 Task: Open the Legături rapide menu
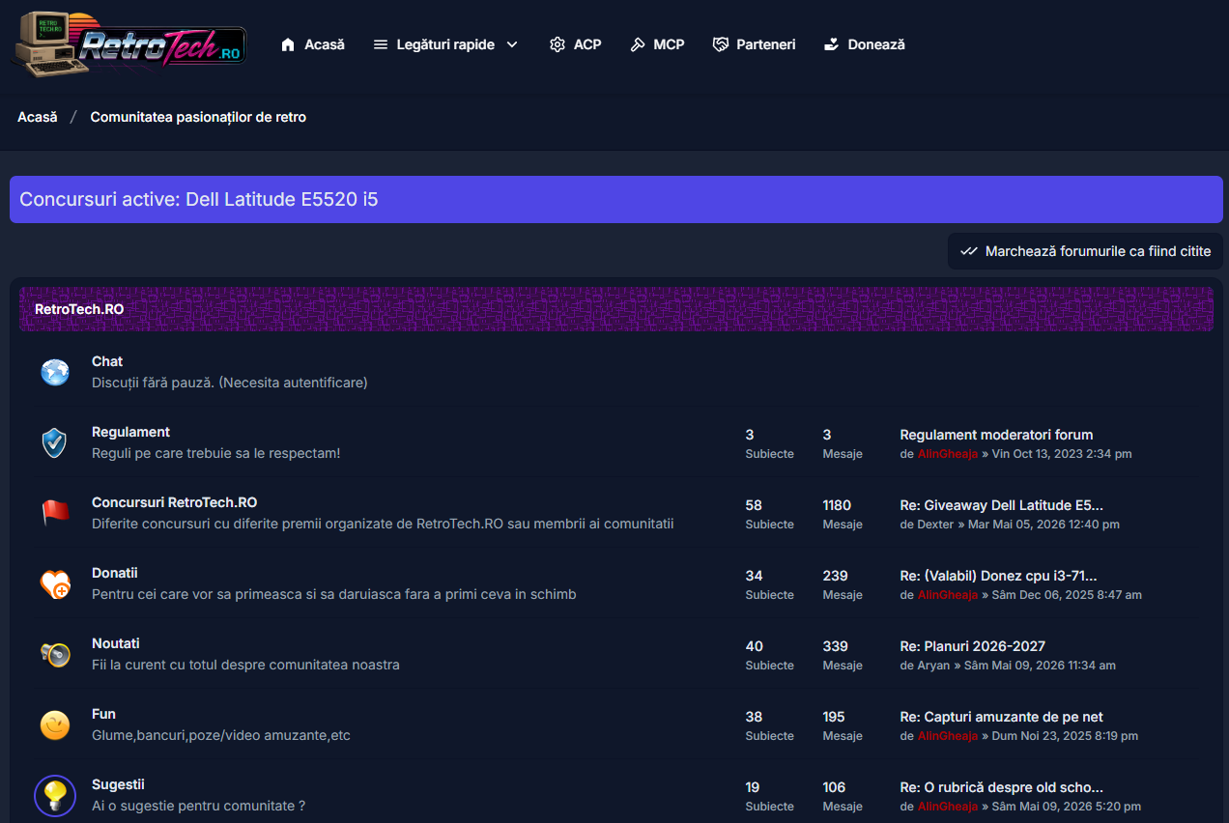pos(446,44)
